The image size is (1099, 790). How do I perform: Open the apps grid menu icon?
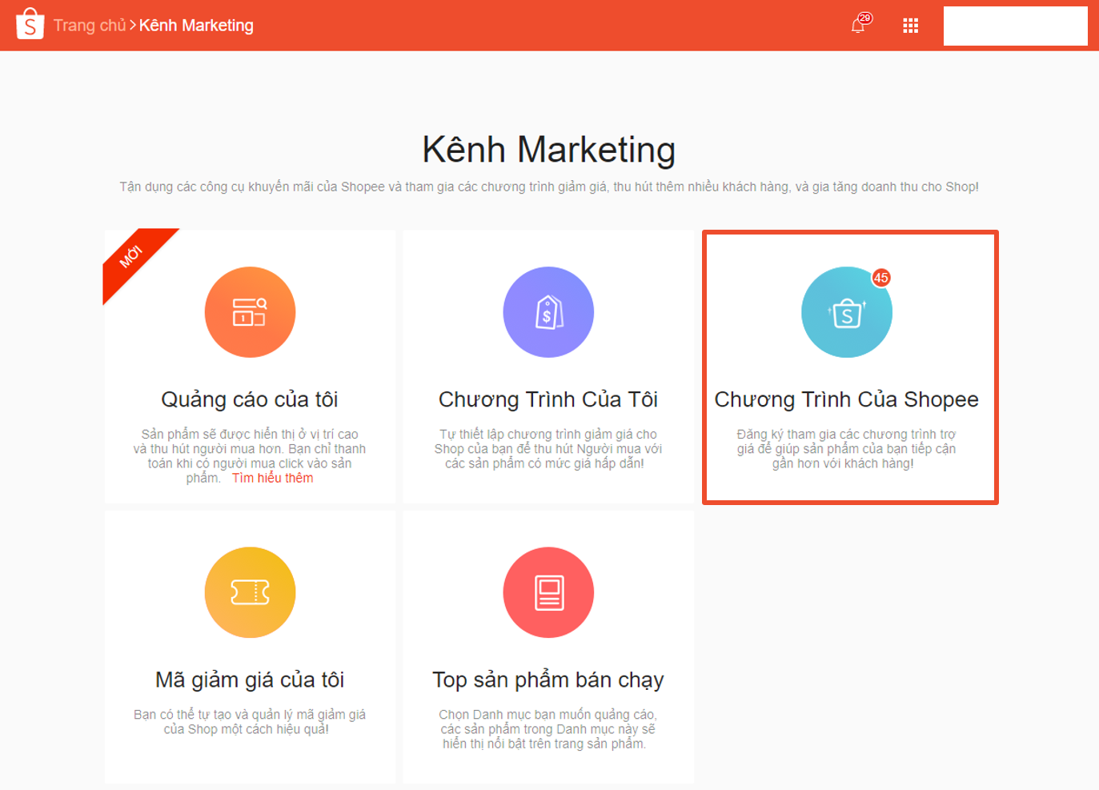(x=910, y=26)
